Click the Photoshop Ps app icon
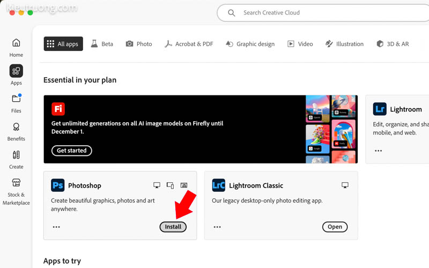This screenshot has width=429, height=268. 58,185
